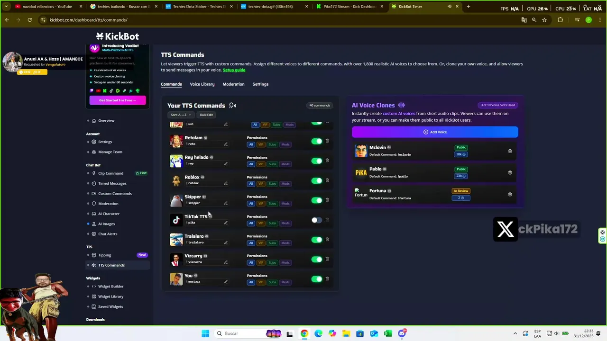
Task: Open Clip Command in the sidebar
Action: tap(110, 173)
